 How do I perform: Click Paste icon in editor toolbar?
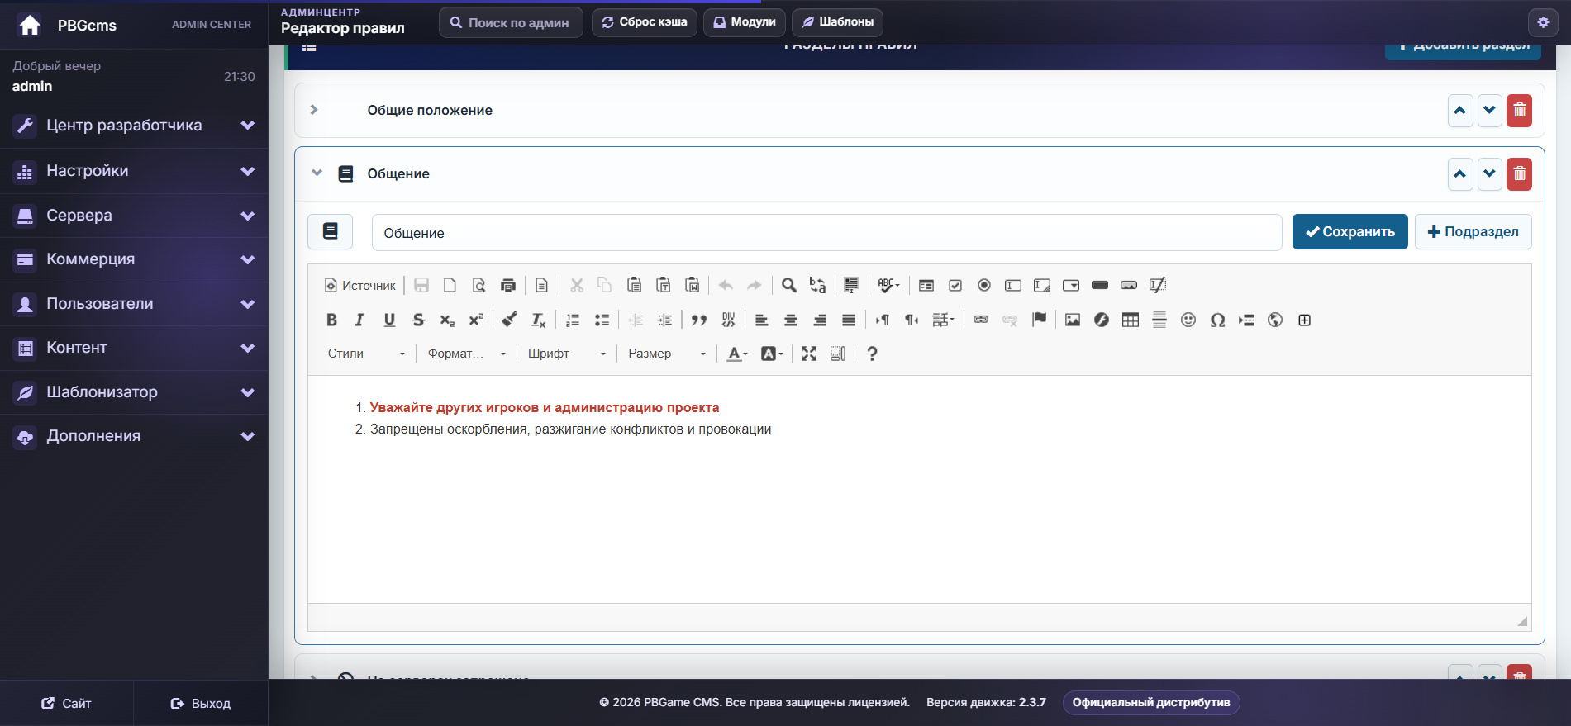coord(634,286)
